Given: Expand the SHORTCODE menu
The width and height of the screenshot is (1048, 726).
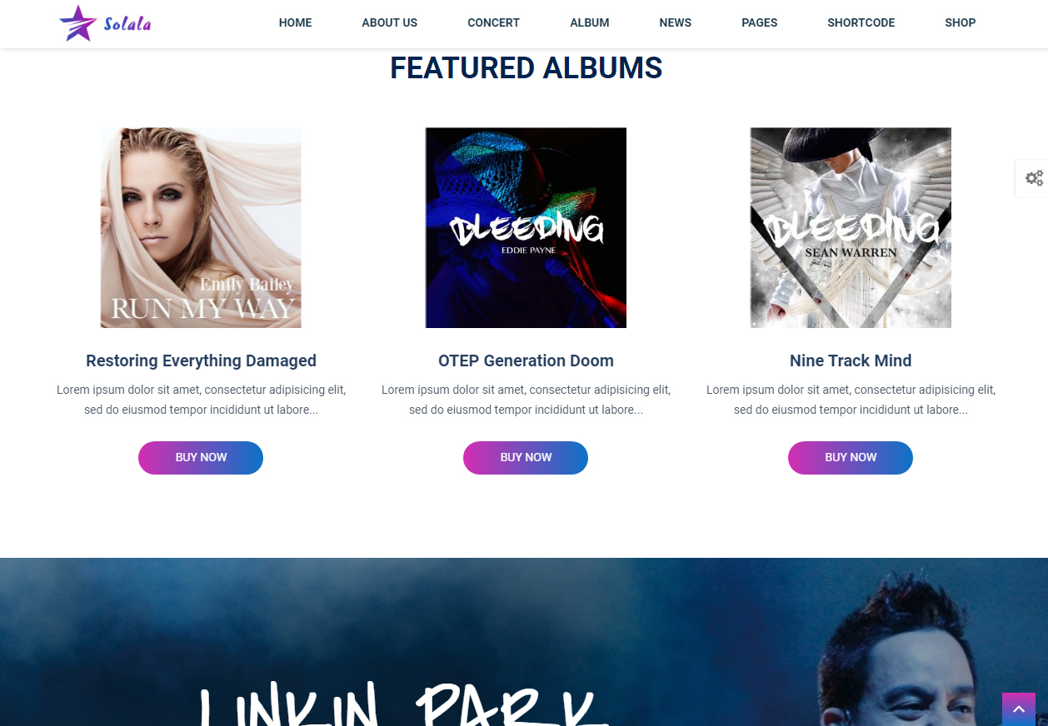Looking at the screenshot, I should [861, 23].
